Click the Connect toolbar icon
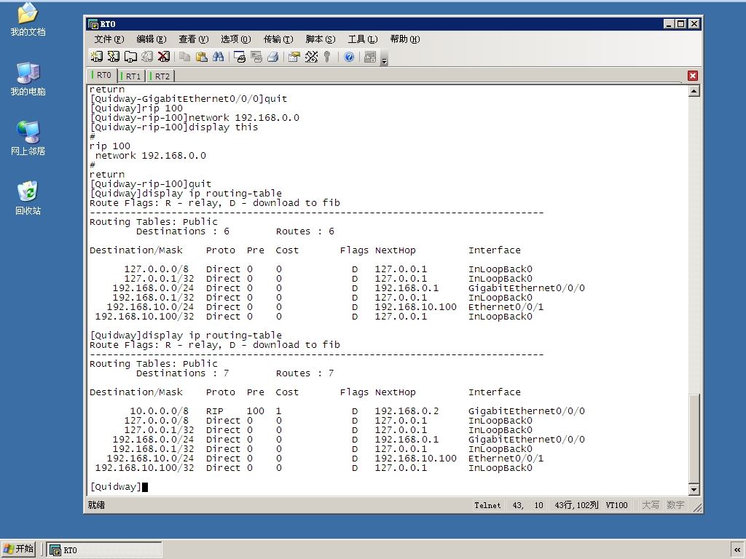 pyautogui.click(x=97, y=57)
